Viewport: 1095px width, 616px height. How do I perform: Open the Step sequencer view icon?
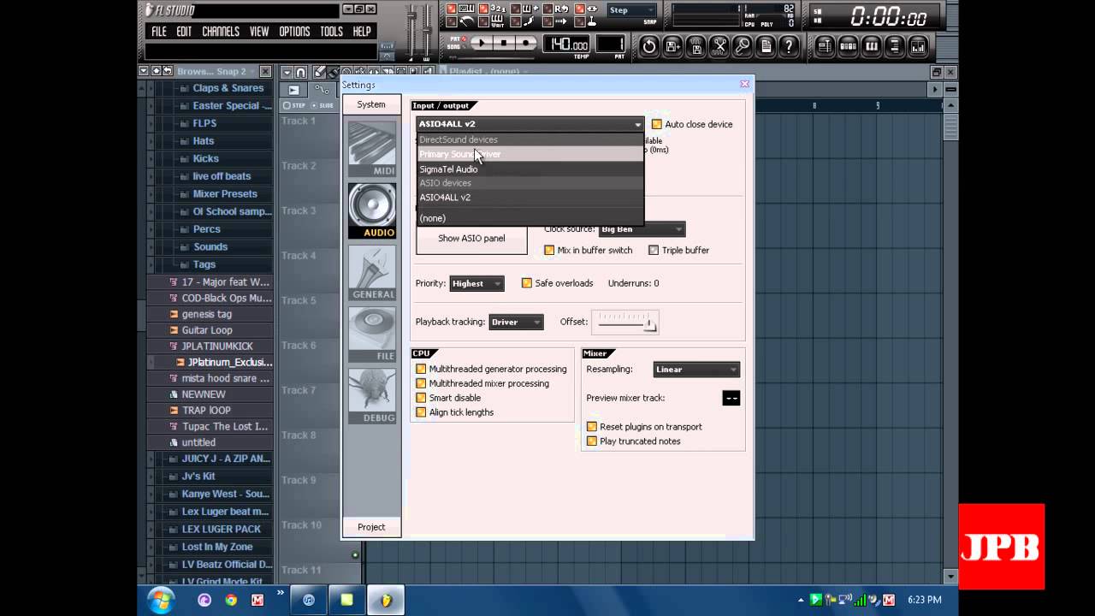(849, 45)
